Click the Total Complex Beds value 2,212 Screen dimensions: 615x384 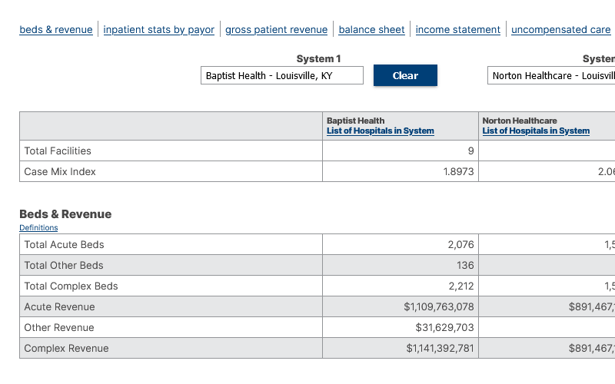[461, 286]
